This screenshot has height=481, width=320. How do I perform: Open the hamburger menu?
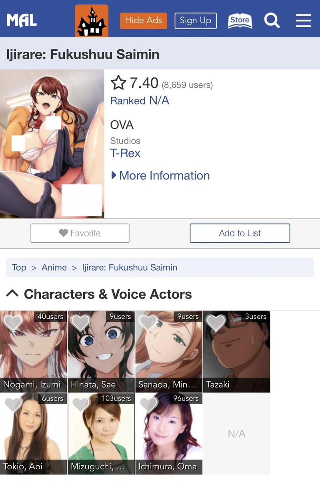(304, 20)
